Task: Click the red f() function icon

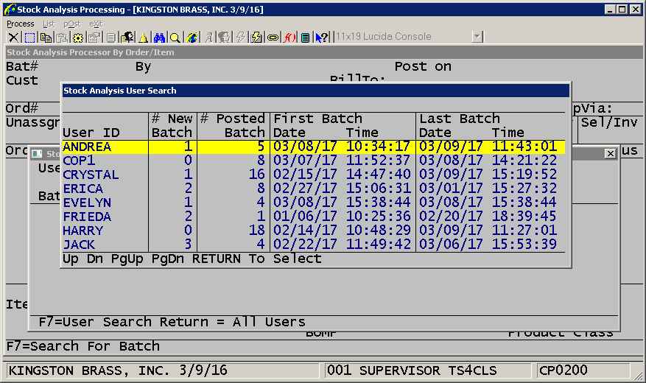Action: coord(289,38)
